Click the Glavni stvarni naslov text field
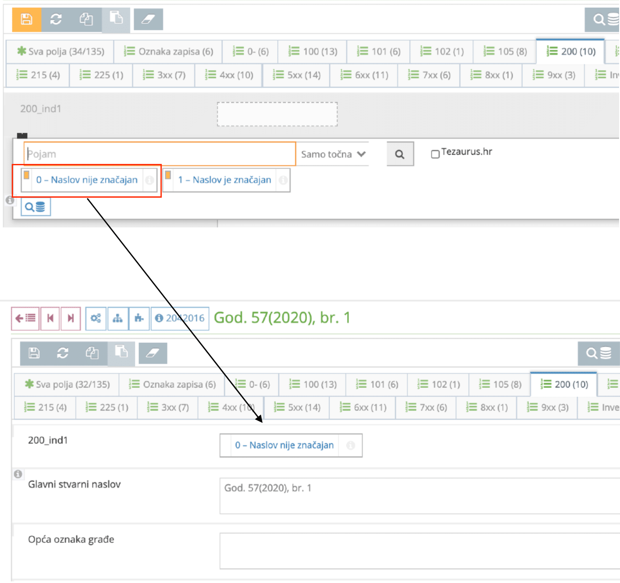 (x=419, y=496)
